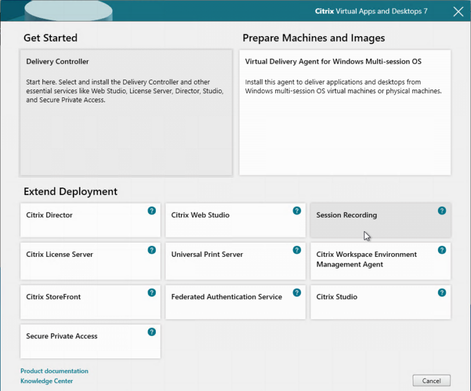Click Session Recording help question mark
The image size is (471, 391).
[442, 211]
